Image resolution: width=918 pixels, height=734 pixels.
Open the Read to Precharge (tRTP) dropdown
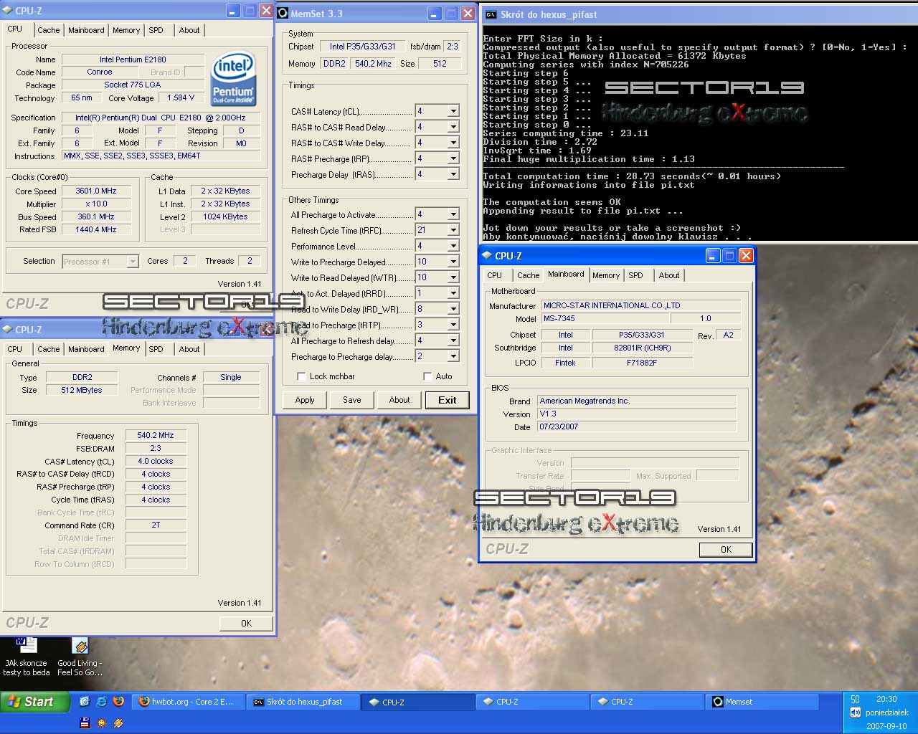click(x=453, y=325)
